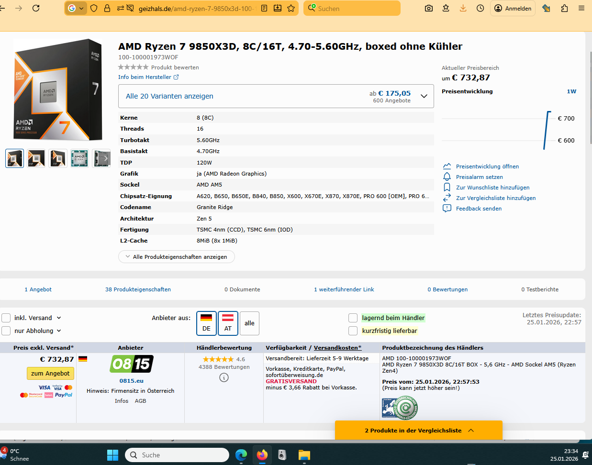Click the info circle under 4388 Bewertungen
This screenshot has width=592, height=465.
224,377
